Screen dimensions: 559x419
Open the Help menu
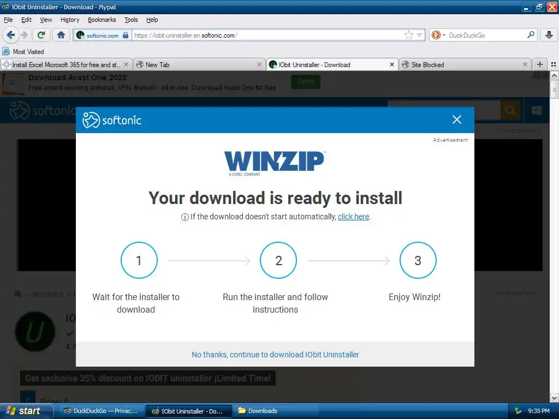[152, 20]
